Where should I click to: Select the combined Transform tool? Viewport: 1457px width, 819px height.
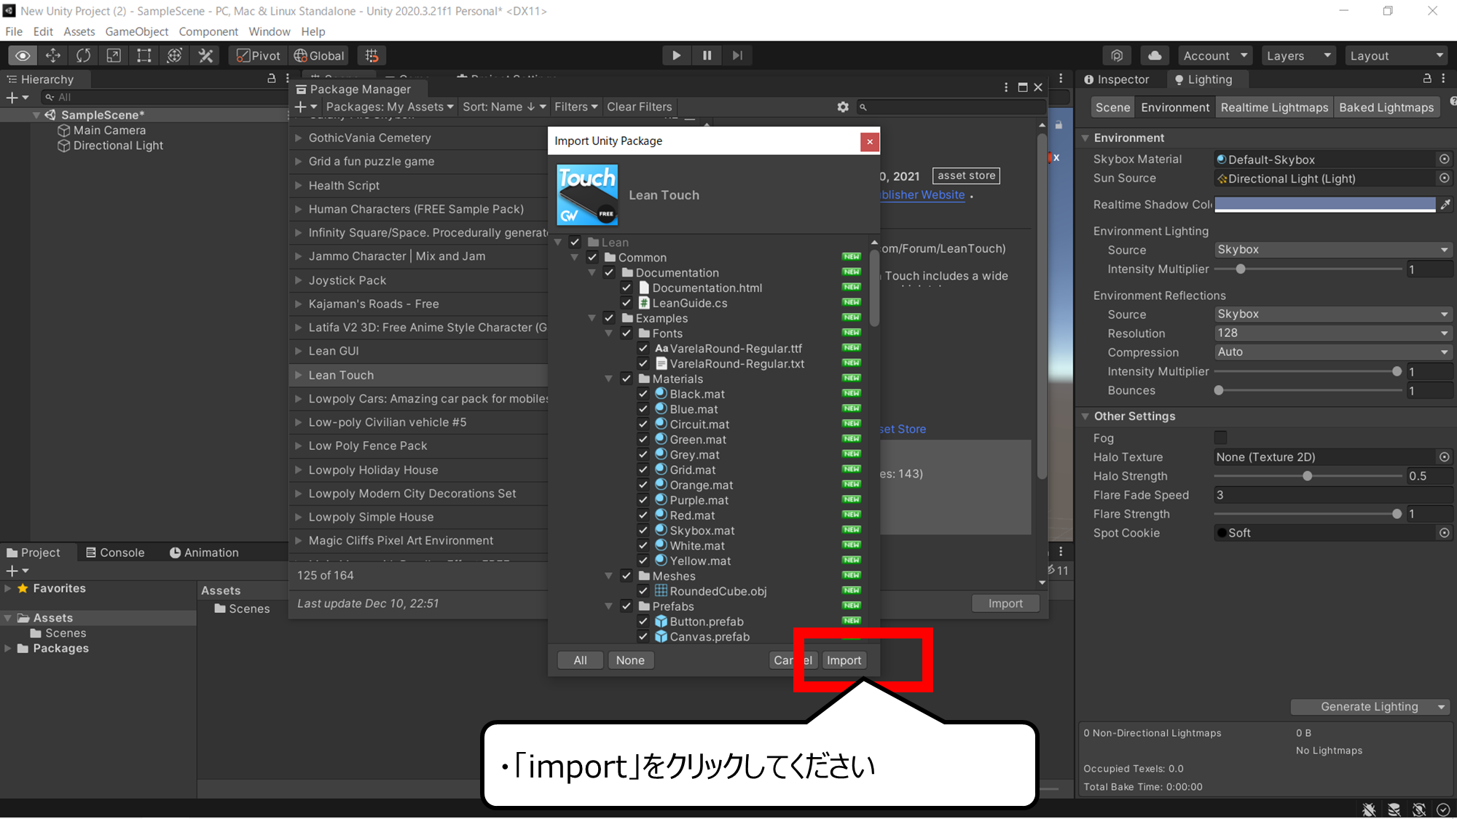pos(175,55)
